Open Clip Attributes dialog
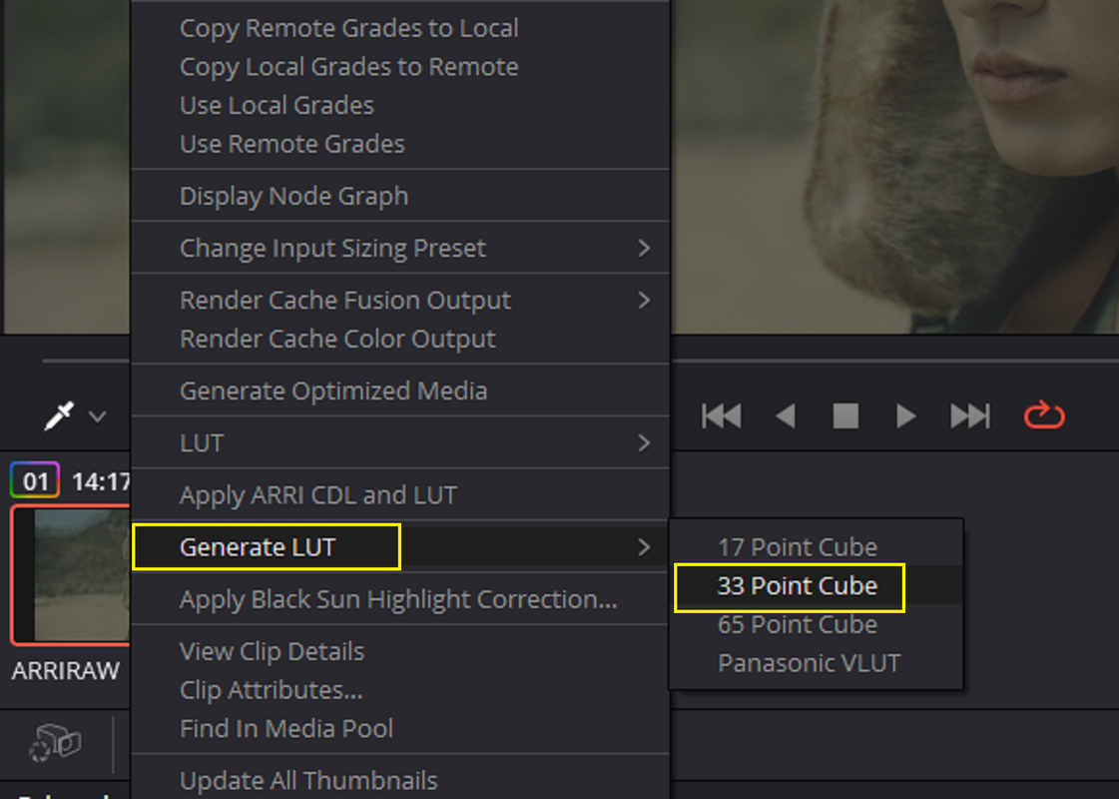Viewport: 1119px width, 799px height. pyautogui.click(x=400, y=690)
